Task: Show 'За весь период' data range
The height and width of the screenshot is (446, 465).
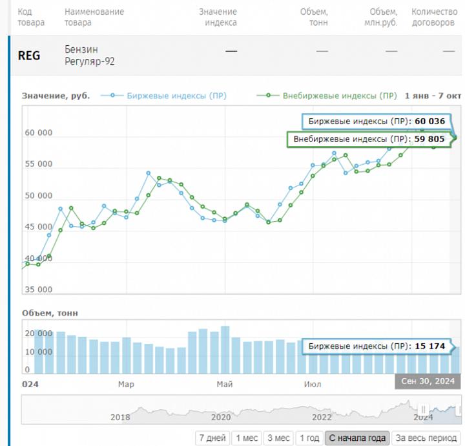Action: 426,438
